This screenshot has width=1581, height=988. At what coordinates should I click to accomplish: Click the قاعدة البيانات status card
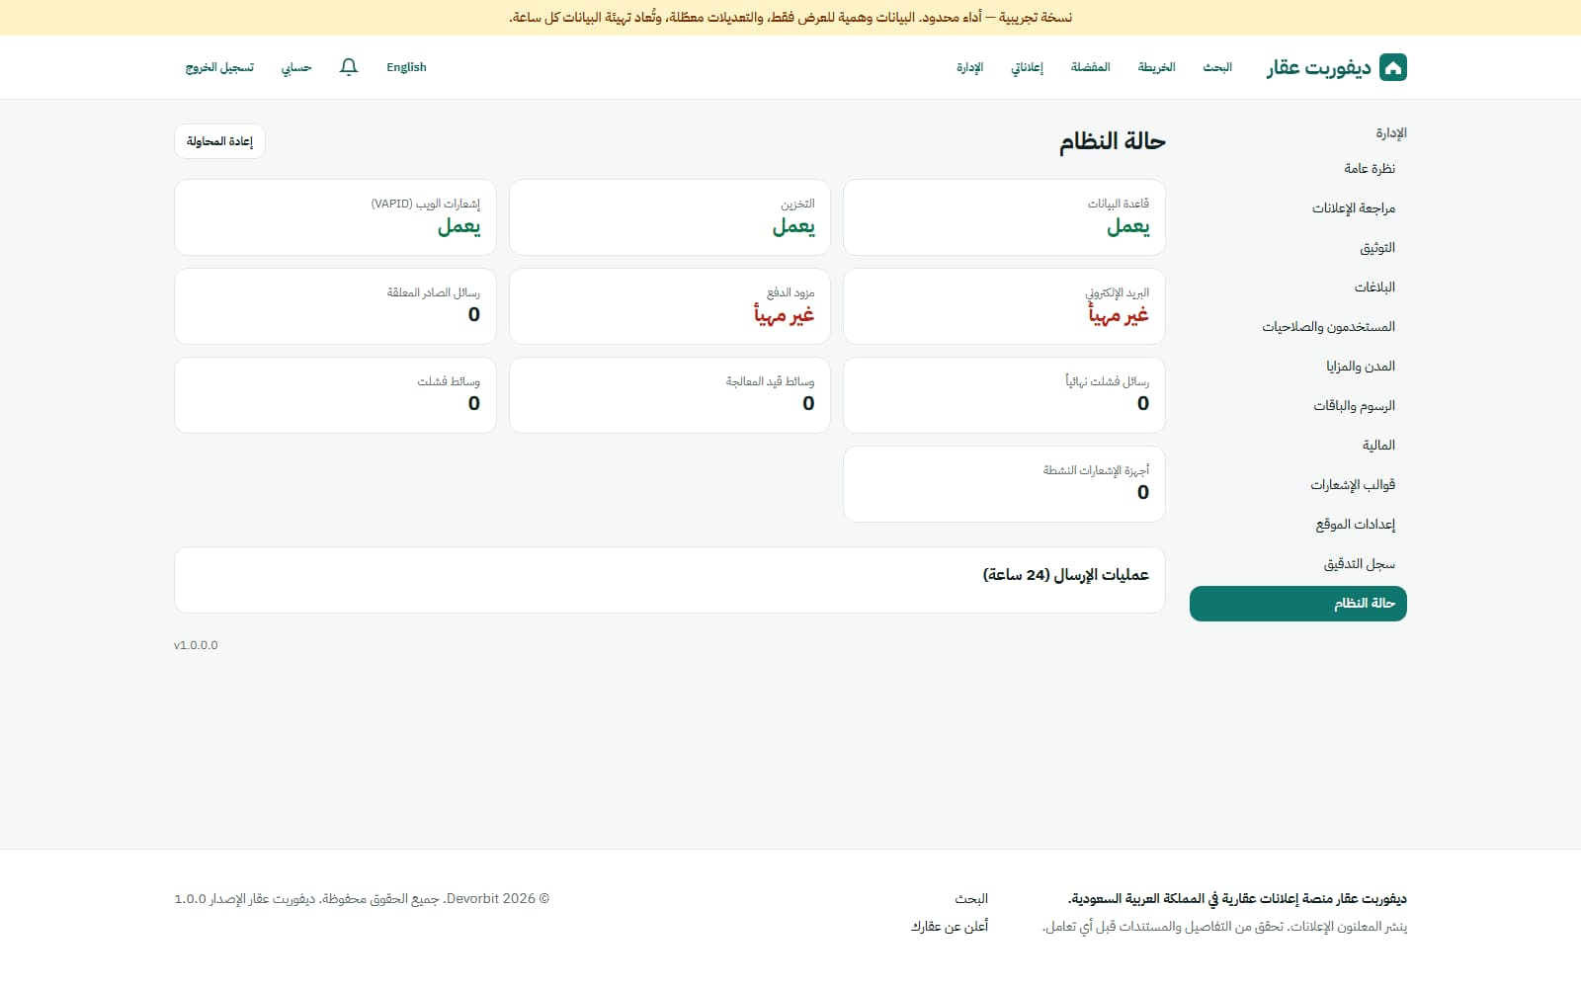[x=1004, y=217]
